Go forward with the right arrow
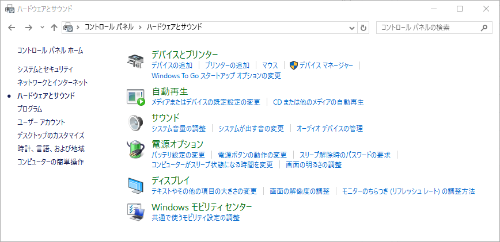Image resolution: width=500 pixels, height=242 pixels. click(29, 28)
